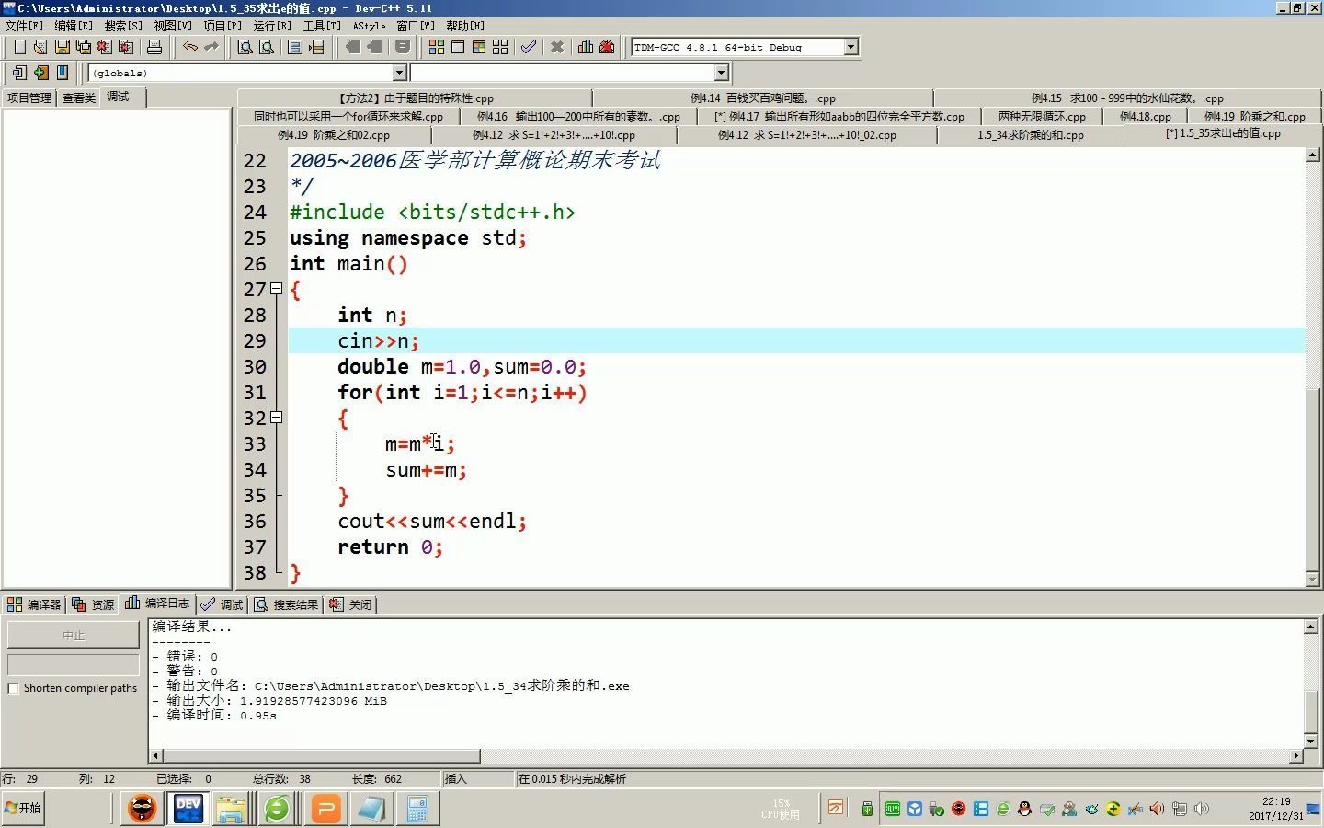Open the 例4.15 水仙花数.cpp file tab
This screenshot has height=828, width=1324.
click(1127, 98)
